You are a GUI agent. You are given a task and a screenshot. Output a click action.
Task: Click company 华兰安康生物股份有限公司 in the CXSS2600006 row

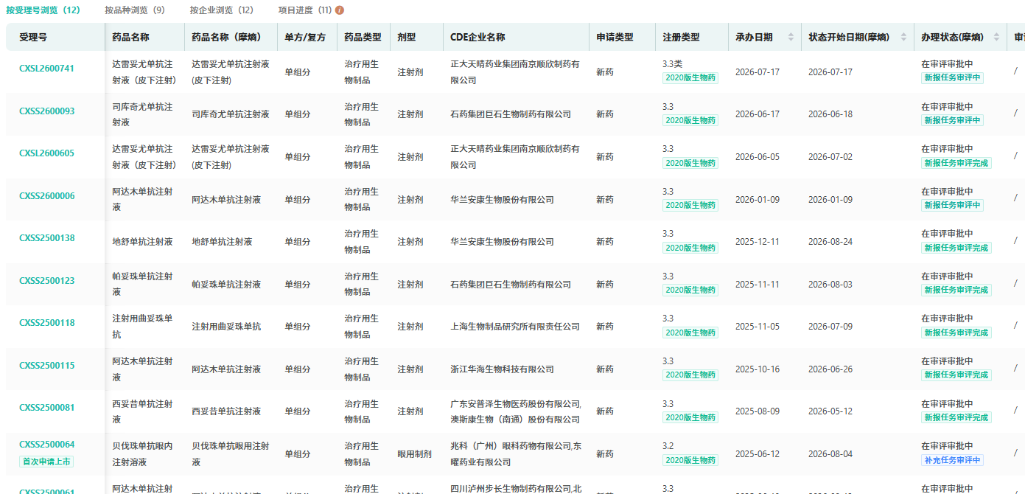(x=503, y=200)
